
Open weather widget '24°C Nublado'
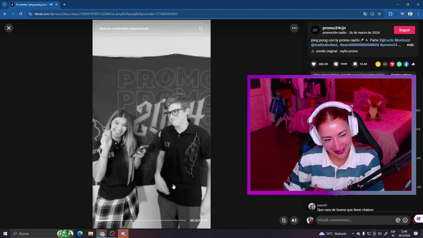click(333, 234)
